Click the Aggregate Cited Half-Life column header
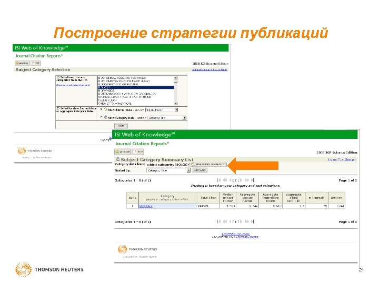Image resolution: width=379 pixels, height=284 pixels. (x=294, y=198)
